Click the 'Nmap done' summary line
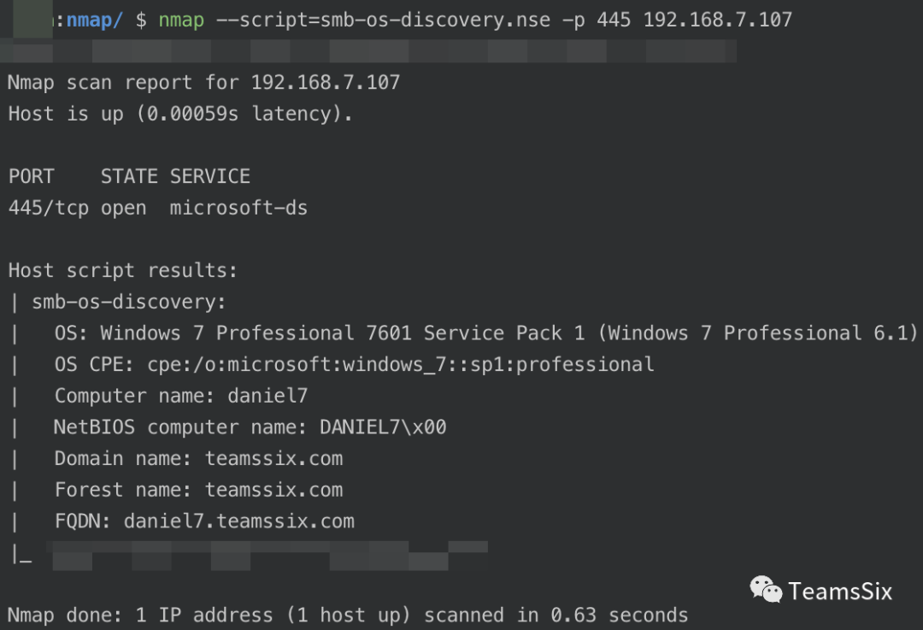The image size is (923, 630). tap(347, 615)
